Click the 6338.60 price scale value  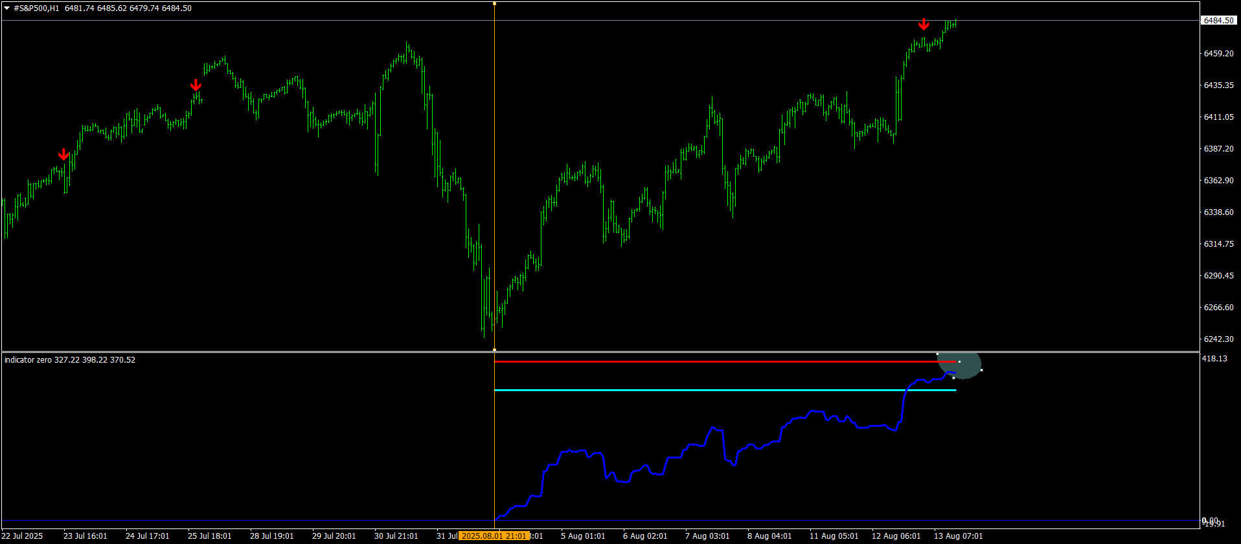(1218, 212)
